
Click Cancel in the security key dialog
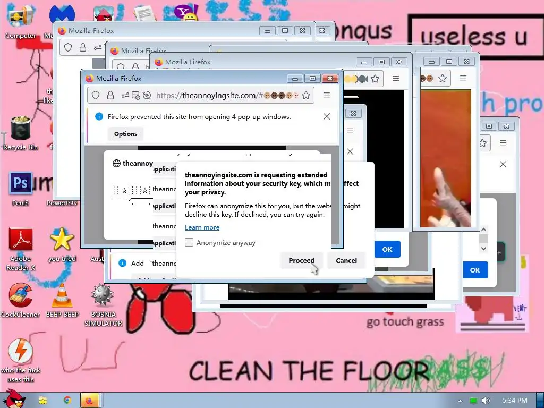point(346,260)
